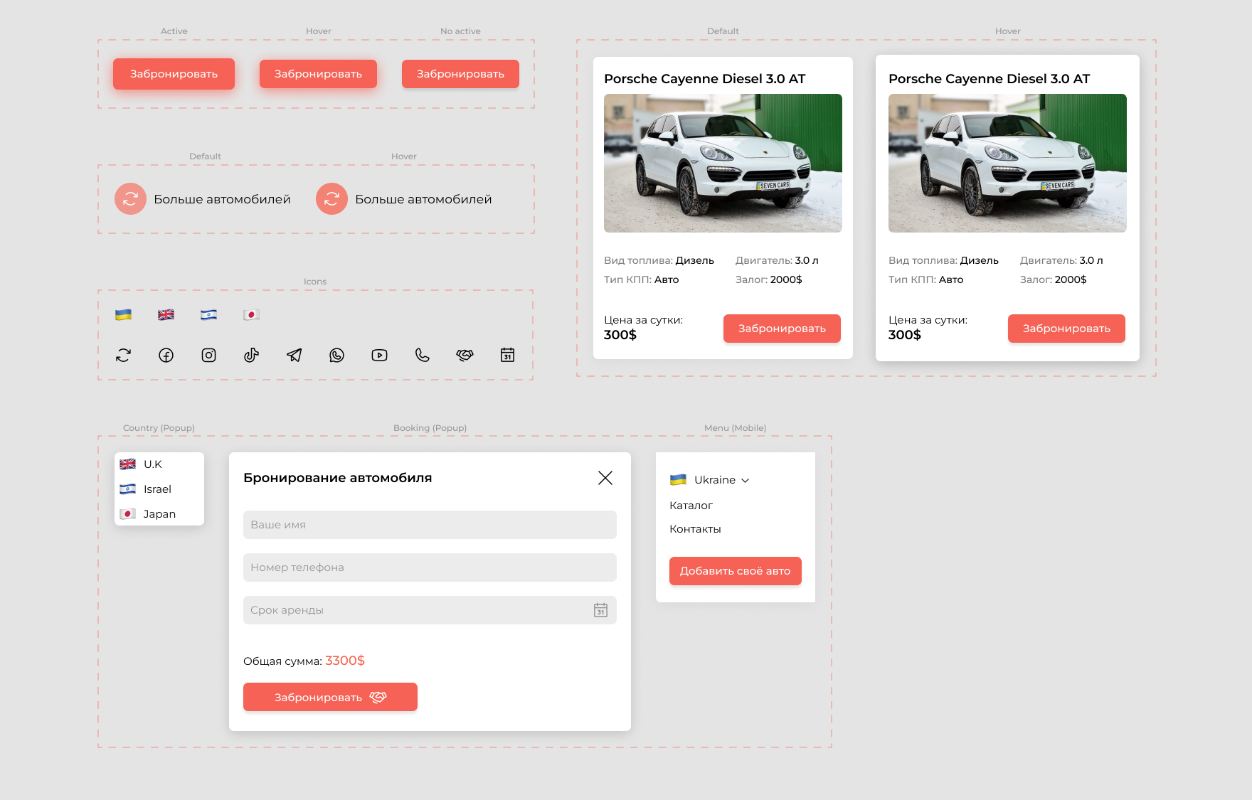Click the Default refresh circle icon
The image size is (1252, 800).
[x=130, y=199]
